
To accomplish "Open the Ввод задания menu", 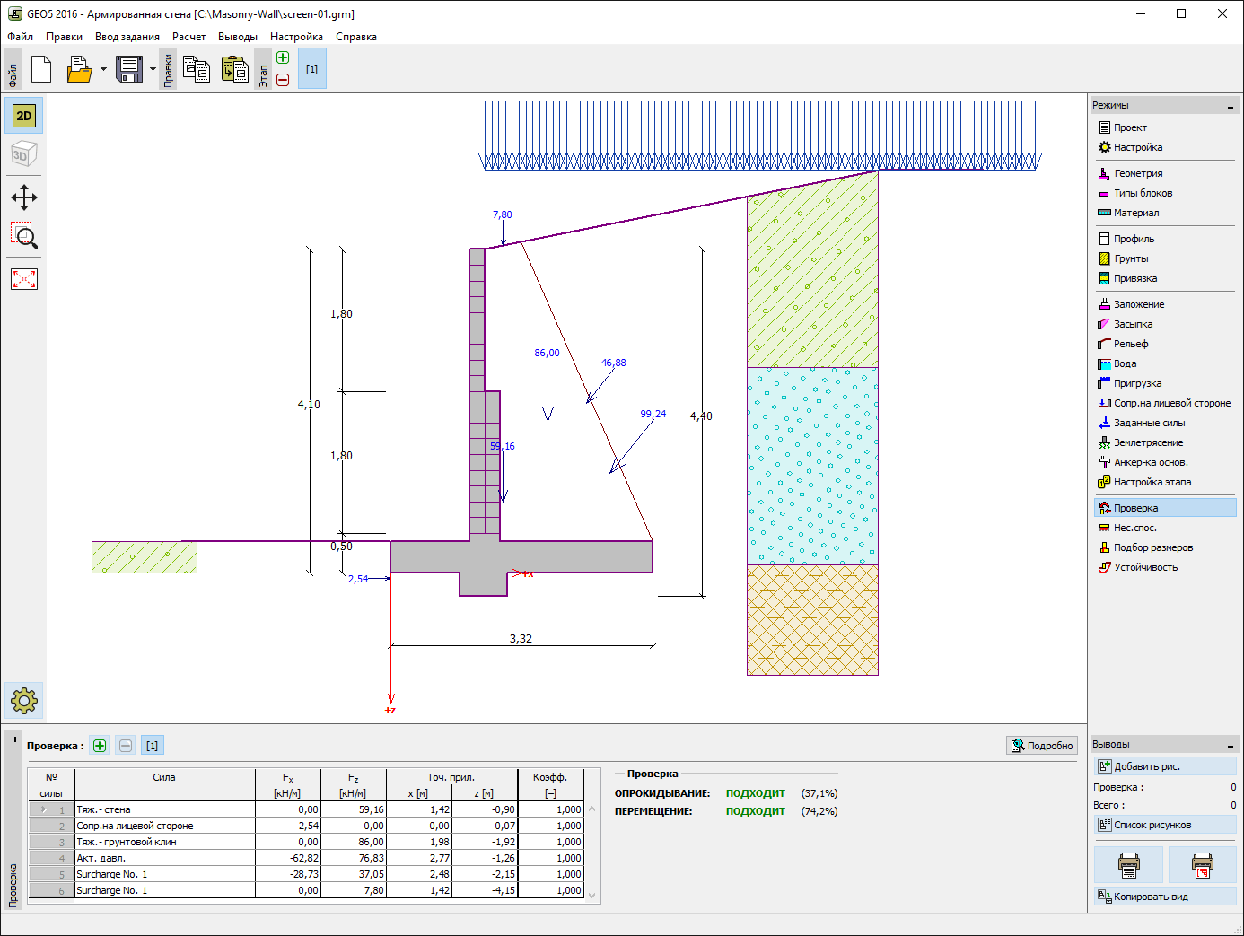I will [x=127, y=37].
